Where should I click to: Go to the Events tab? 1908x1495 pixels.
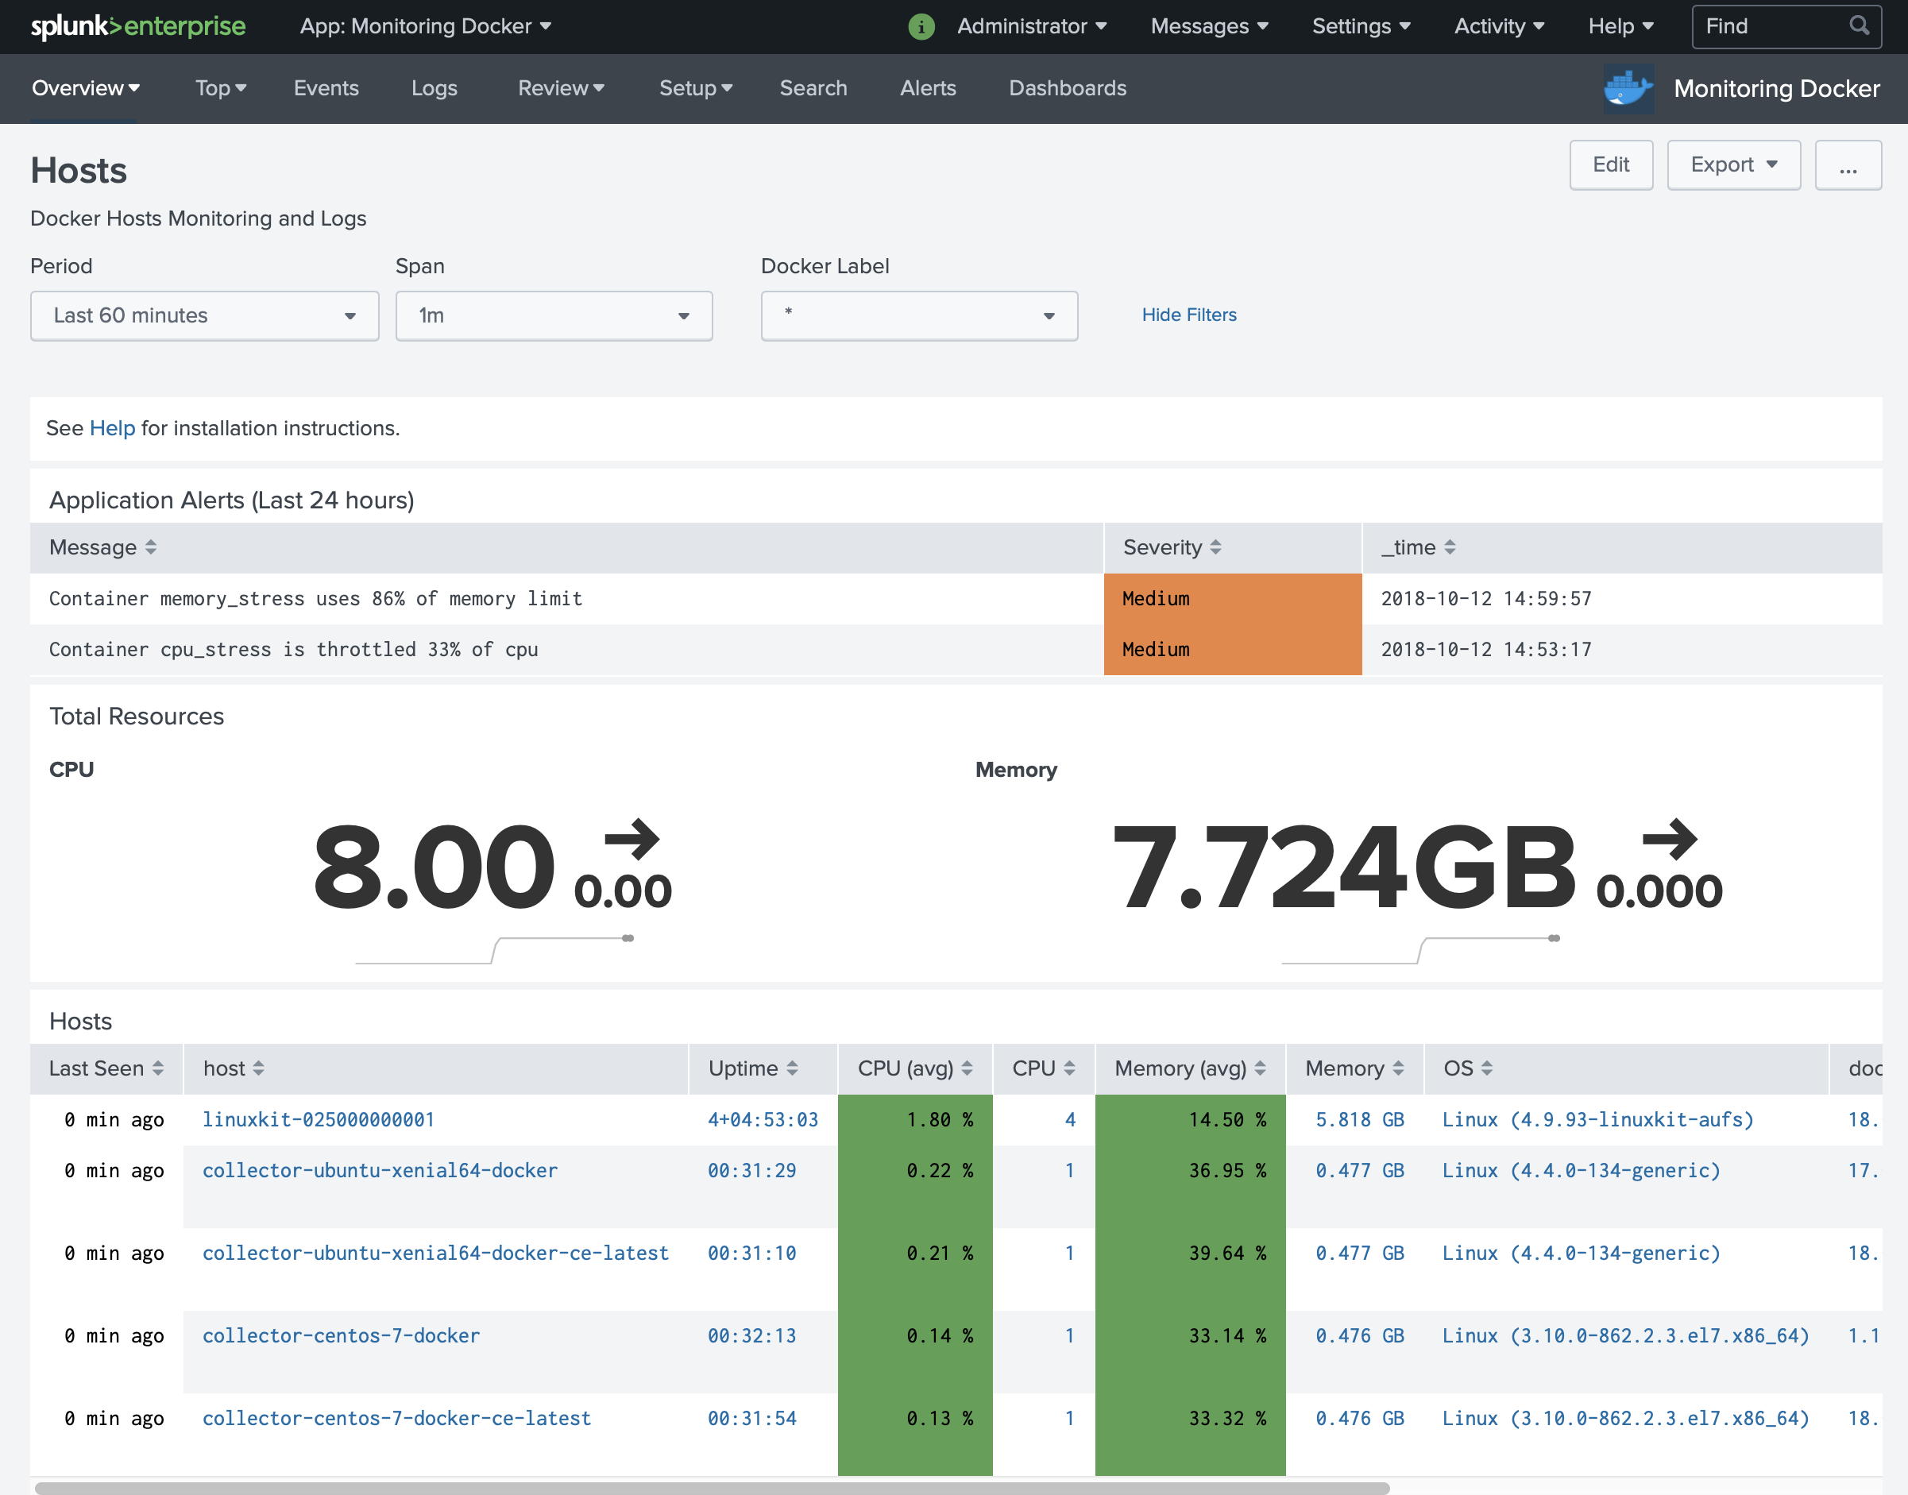pos(326,88)
